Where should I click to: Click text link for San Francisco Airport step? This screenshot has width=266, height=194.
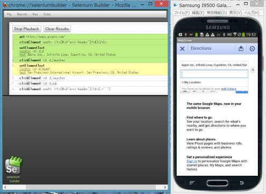(x=23, y=73)
